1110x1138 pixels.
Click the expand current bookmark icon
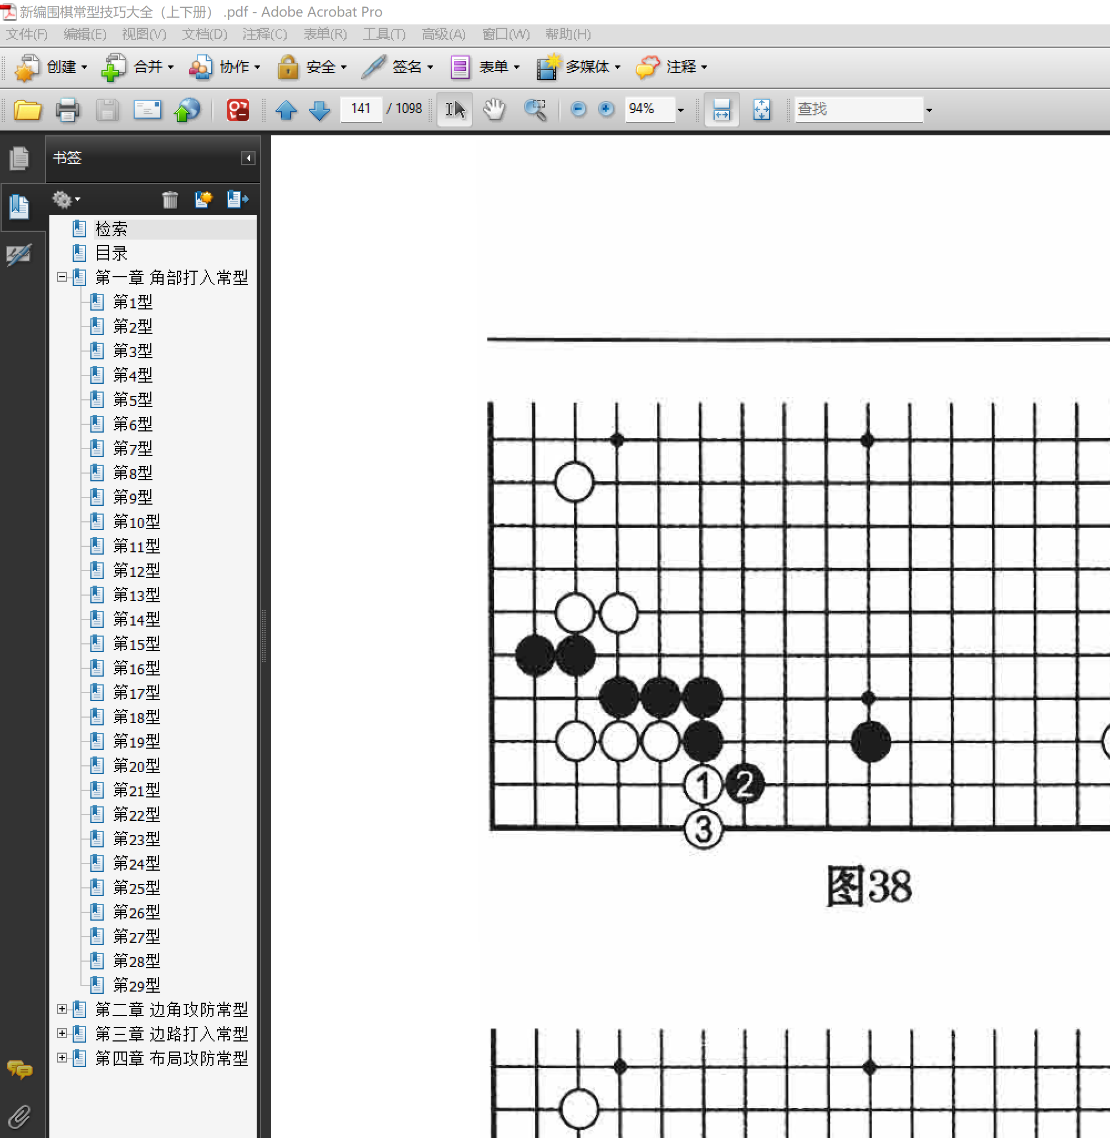(x=237, y=200)
